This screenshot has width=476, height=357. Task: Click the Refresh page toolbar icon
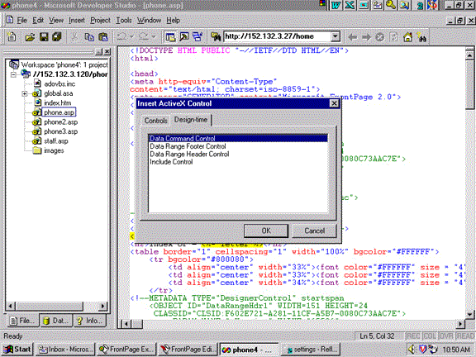pyautogui.click(x=393, y=37)
